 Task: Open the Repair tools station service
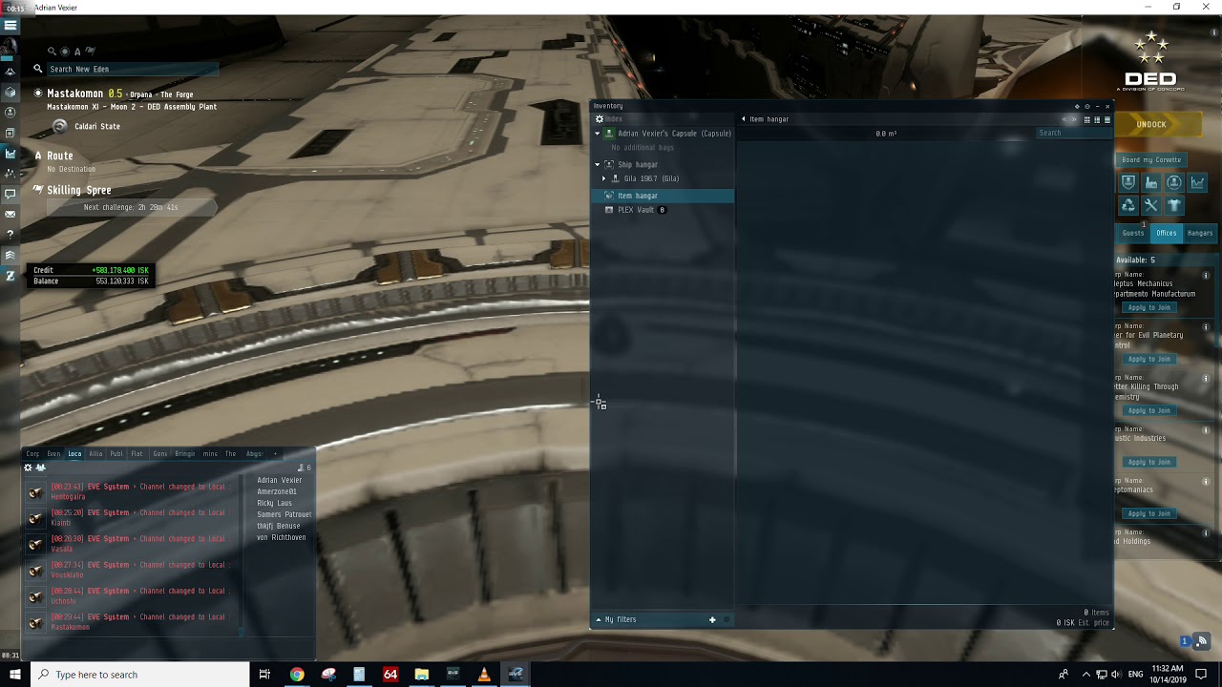click(1151, 205)
